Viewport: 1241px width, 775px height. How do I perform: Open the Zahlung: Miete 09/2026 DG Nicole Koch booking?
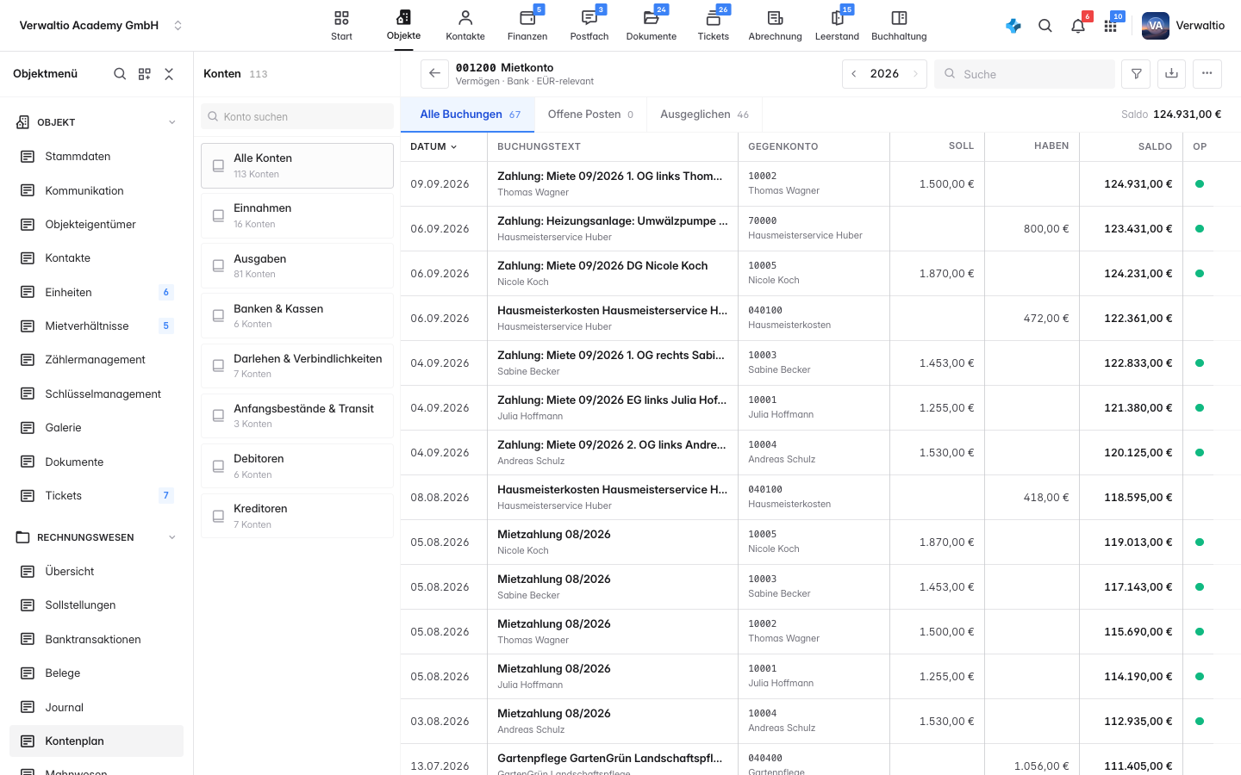(602, 266)
